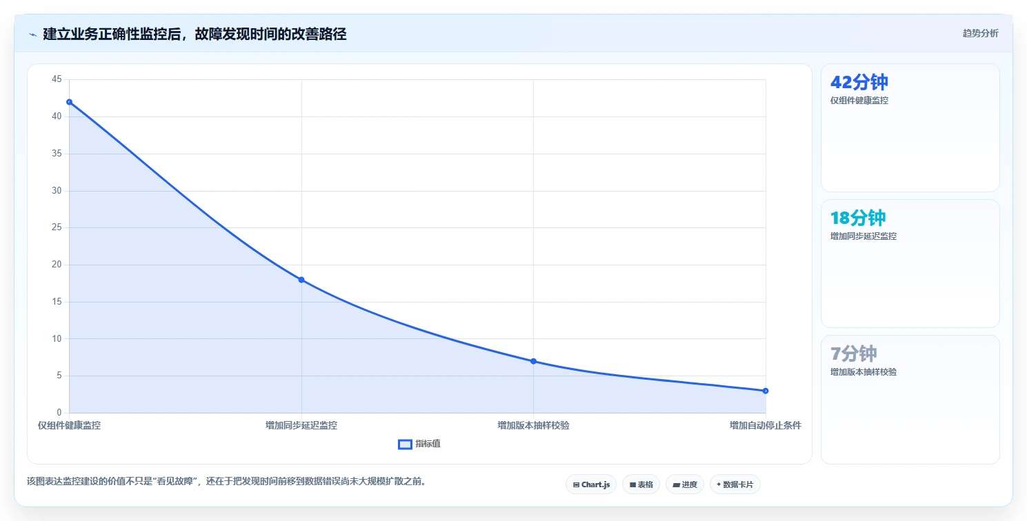Click 仅组件健康监控 label in the card
Image resolution: width=1027 pixels, height=521 pixels.
pyautogui.click(x=859, y=101)
